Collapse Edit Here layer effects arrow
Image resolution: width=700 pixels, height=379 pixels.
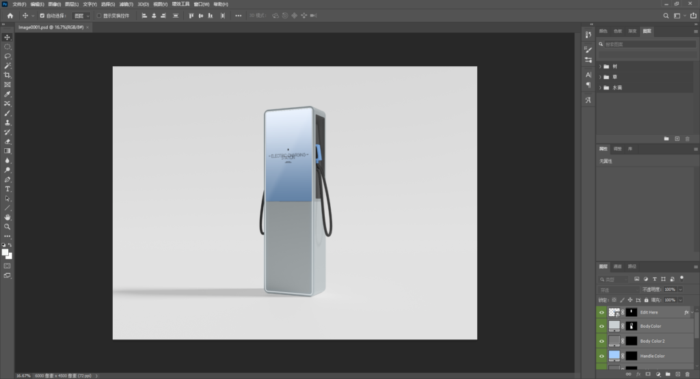[692, 312]
